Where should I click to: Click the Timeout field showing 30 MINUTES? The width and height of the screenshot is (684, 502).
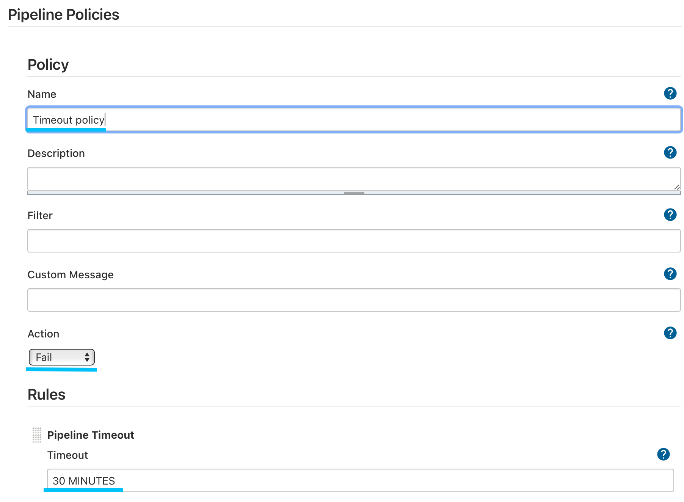pyautogui.click(x=360, y=480)
